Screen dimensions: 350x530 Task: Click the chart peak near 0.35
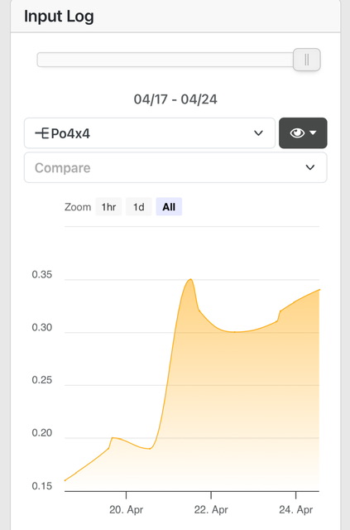pos(191,280)
